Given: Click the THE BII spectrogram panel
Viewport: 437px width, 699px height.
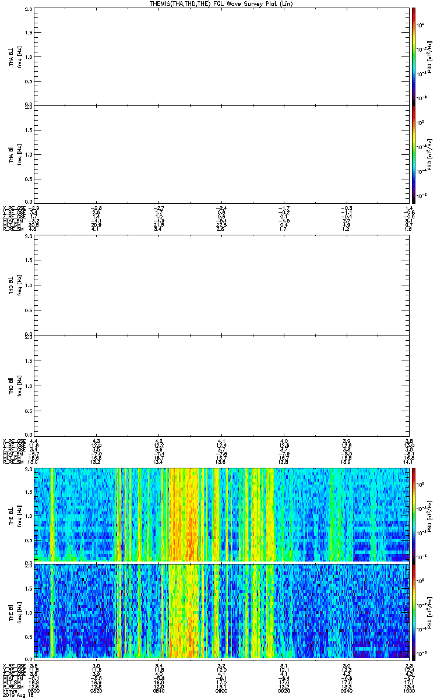Looking at the screenshot, I should pyautogui.click(x=221, y=611).
